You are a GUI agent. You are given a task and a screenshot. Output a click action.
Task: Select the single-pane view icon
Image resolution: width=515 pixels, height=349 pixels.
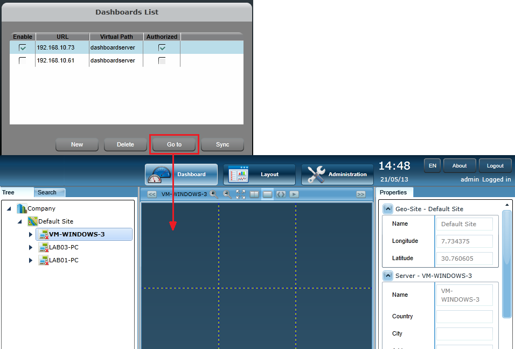(x=267, y=194)
